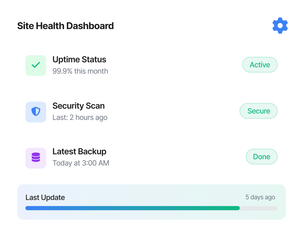Image resolution: width=303 pixels, height=242 pixels.
Task: Click the purple database backup icon
Action: tap(36, 158)
